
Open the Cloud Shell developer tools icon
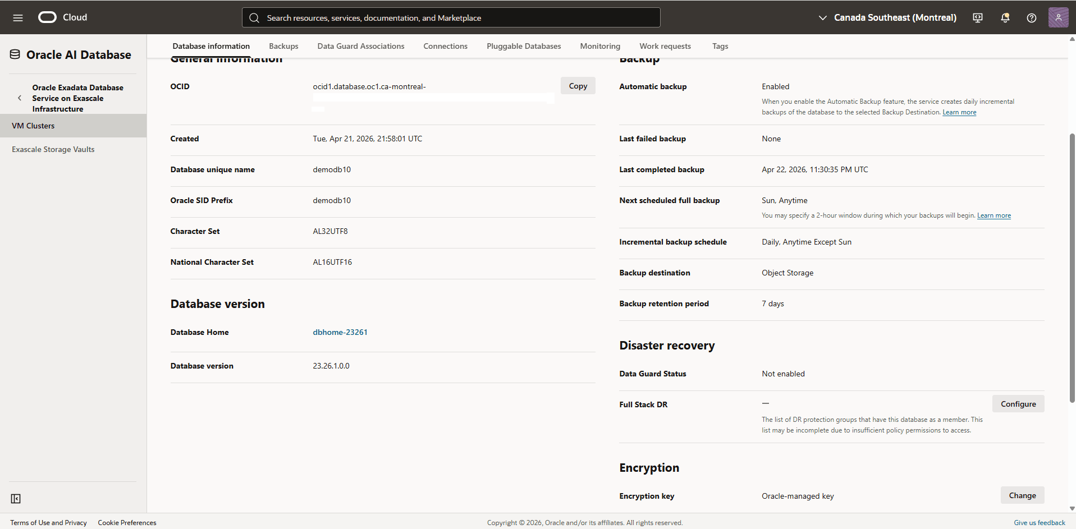click(978, 17)
